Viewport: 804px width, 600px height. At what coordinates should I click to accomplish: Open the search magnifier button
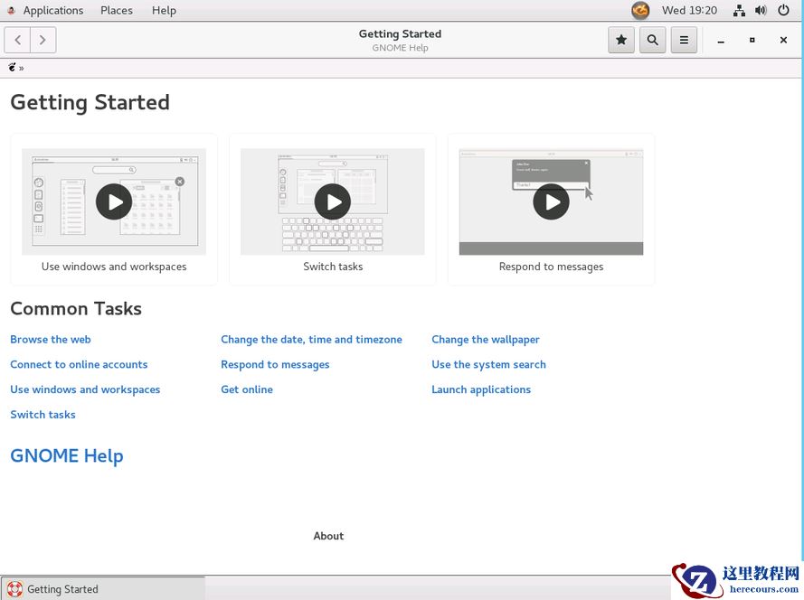652,40
